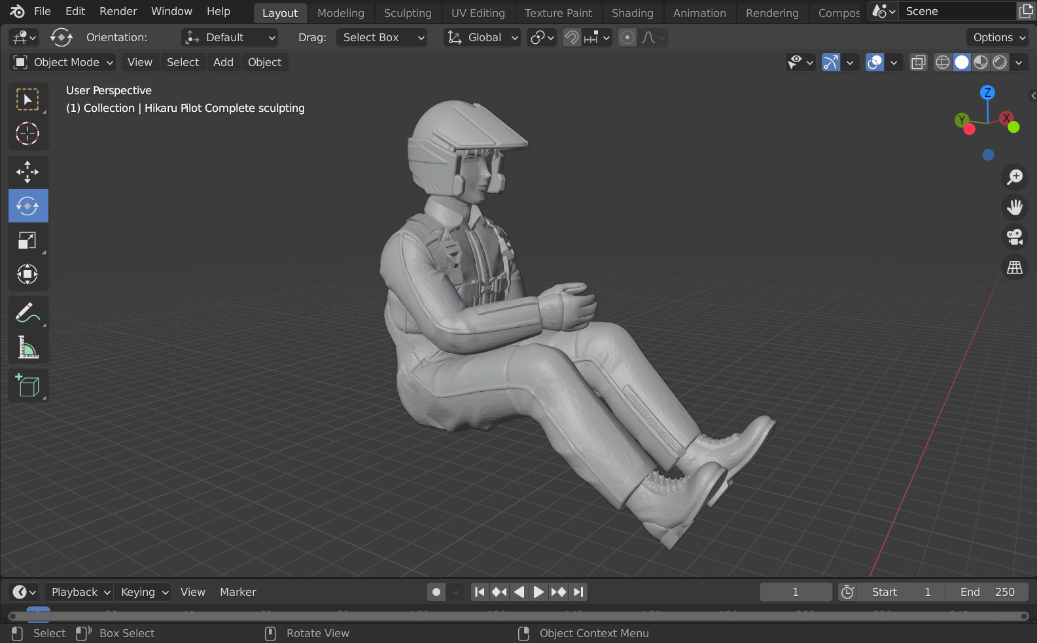
Task: Click the pan view hand icon
Action: click(x=1015, y=207)
